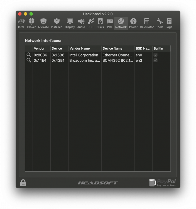This screenshot has width=196, height=209.
Task: Select the Network toolbar tab
Action: pos(121,23)
